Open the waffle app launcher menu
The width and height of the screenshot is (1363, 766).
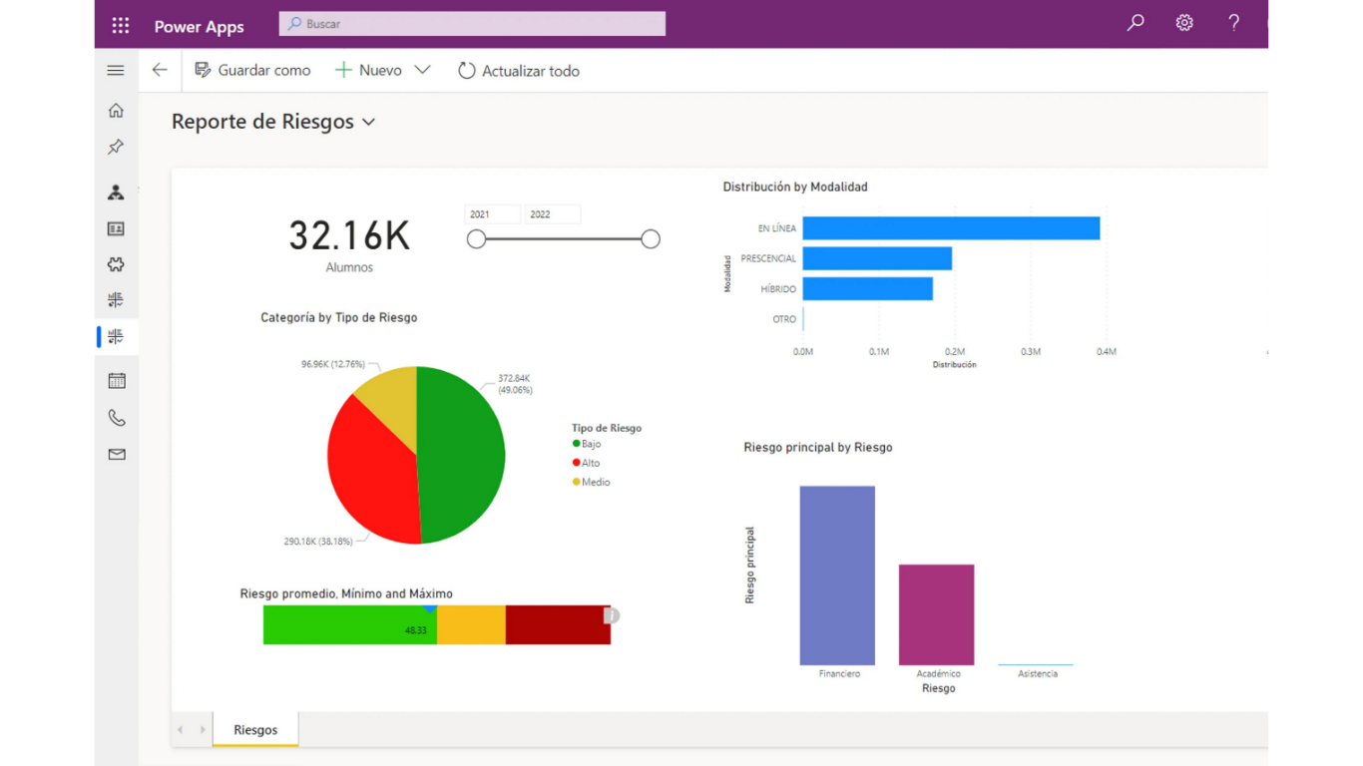pyautogui.click(x=120, y=25)
